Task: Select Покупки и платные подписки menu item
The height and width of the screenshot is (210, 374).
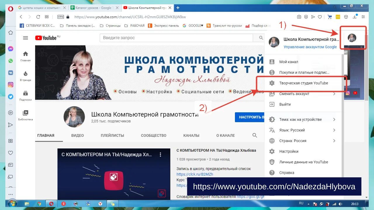Action: click(x=303, y=72)
